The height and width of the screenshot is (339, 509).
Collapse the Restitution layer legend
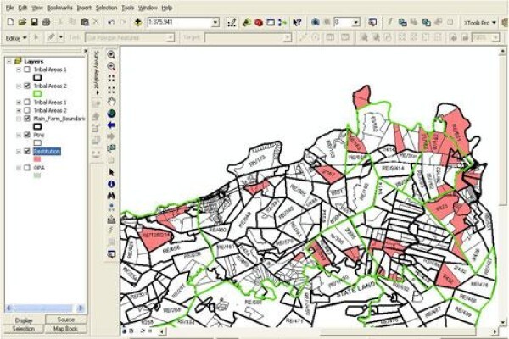(19, 152)
